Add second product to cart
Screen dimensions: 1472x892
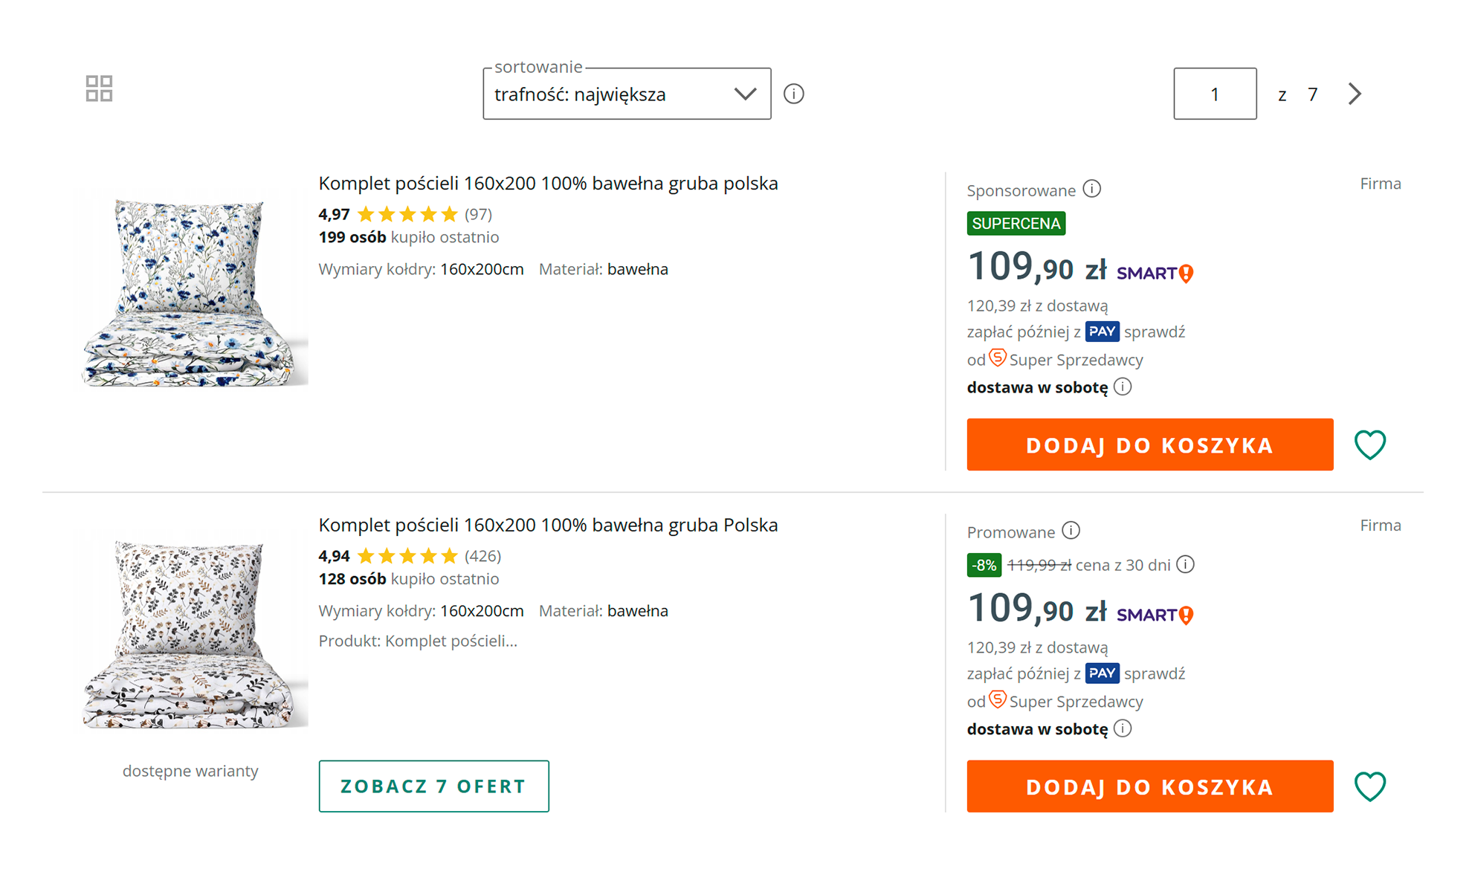(1149, 786)
